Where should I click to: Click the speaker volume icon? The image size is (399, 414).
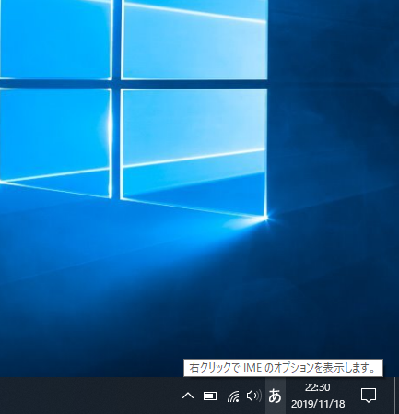pyautogui.click(x=254, y=396)
